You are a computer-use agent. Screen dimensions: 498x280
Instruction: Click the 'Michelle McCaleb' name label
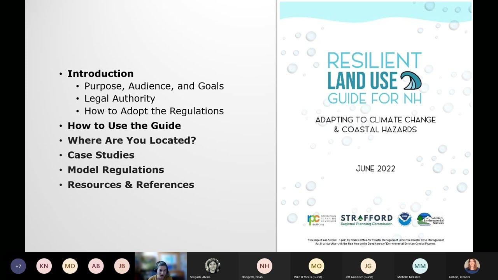409,277
